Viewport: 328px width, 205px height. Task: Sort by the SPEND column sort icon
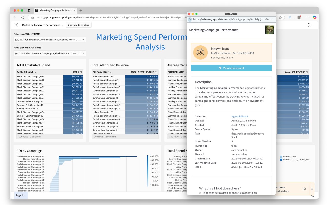pos(81,72)
